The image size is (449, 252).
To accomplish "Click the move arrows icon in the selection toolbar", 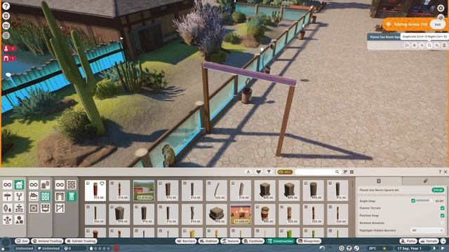I will pyautogui.click(x=415, y=45).
